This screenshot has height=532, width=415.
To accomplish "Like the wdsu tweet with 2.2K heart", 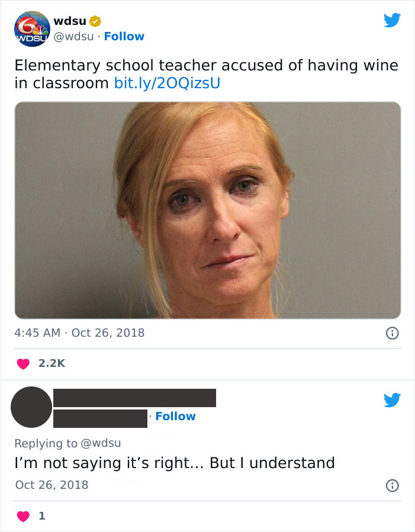I will click(x=23, y=364).
